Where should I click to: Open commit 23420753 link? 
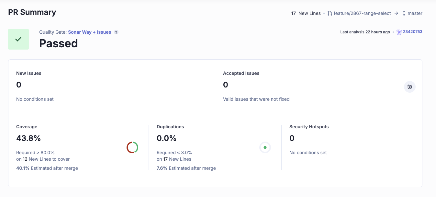click(x=413, y=32)
